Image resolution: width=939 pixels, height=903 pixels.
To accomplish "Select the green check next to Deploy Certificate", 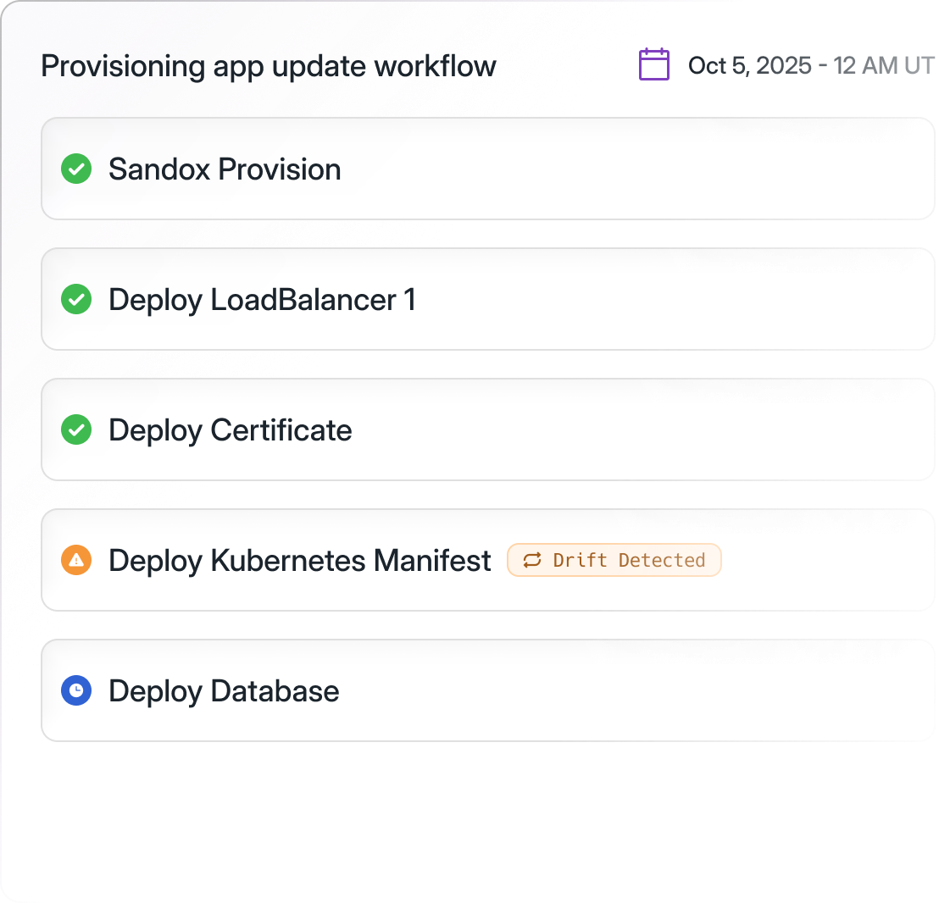I will (76, 430).
